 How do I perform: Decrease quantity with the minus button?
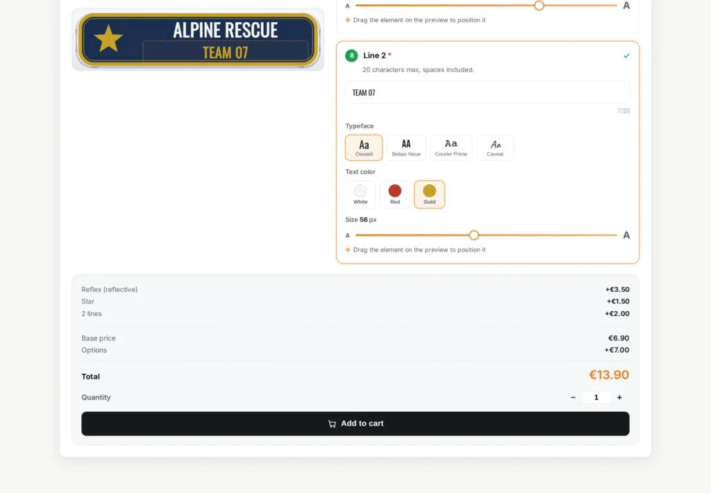pos(573,397)
